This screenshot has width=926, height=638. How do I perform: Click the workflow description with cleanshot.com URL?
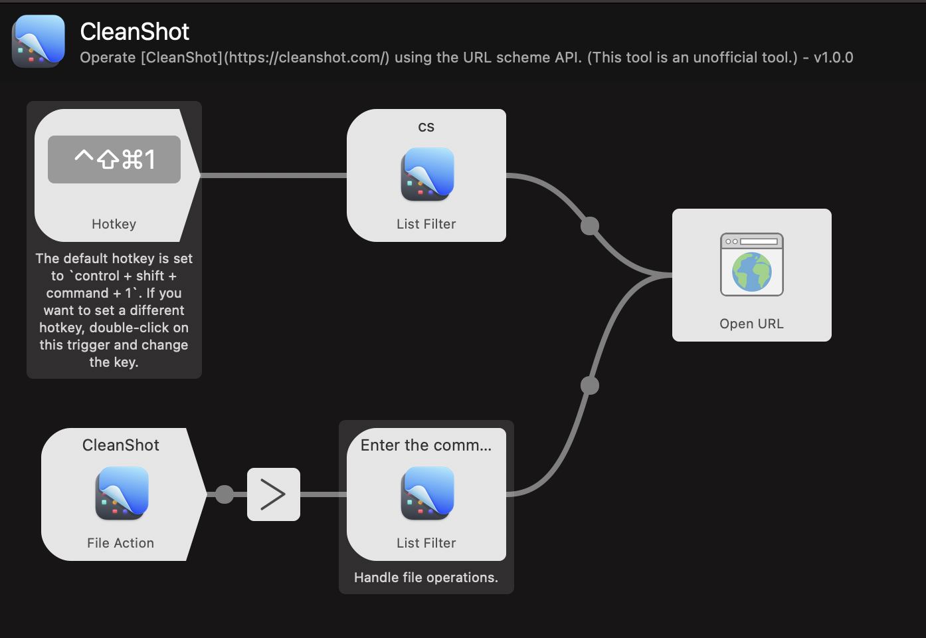coord(466,58)
